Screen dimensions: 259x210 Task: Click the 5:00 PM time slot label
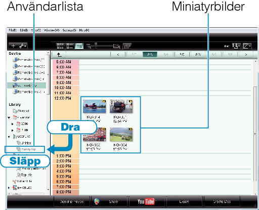(x=64, y=177)
